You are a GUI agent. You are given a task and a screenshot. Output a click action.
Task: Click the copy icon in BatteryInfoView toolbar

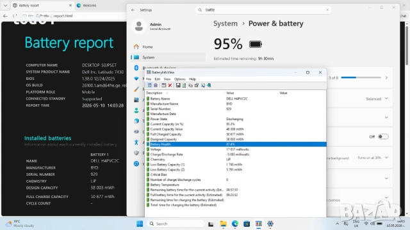click(x=190, y=85)
